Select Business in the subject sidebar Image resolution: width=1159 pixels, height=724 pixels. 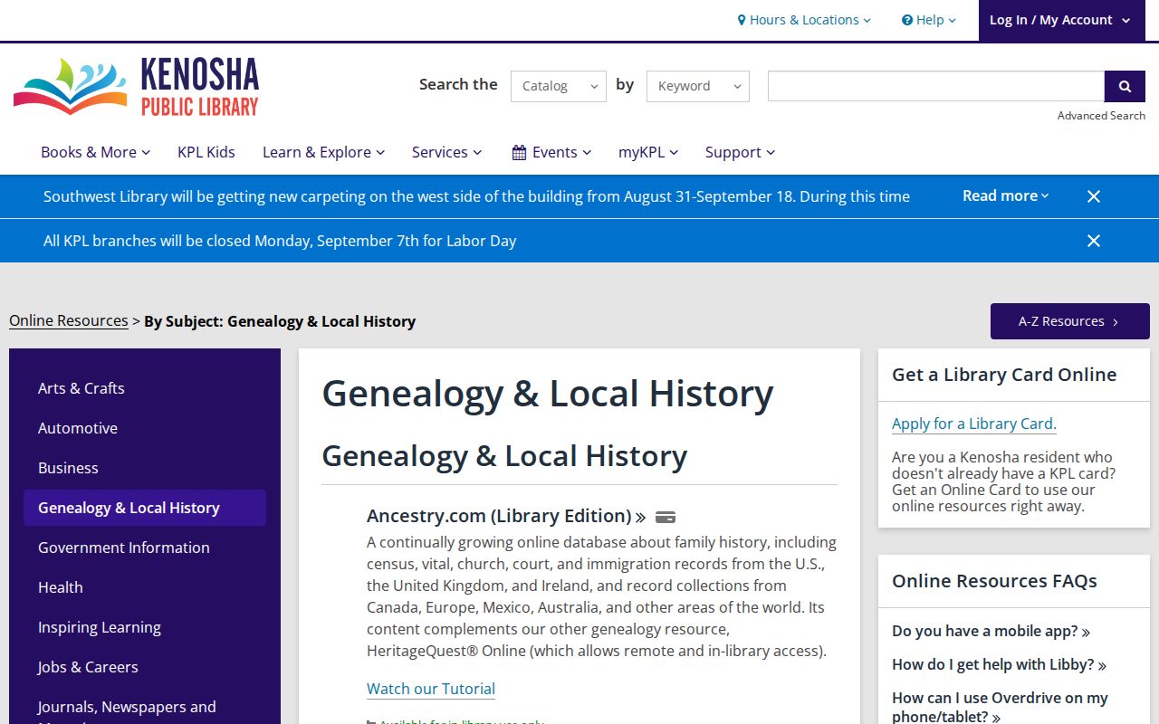click(x=145, y=468)
